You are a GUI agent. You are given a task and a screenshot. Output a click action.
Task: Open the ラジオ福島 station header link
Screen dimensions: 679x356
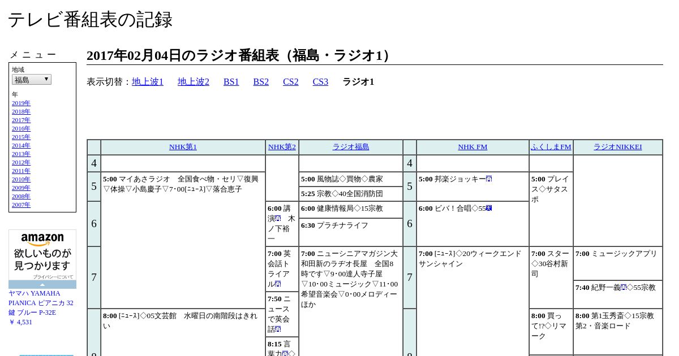pyautogui.click(x=351, y=147)
